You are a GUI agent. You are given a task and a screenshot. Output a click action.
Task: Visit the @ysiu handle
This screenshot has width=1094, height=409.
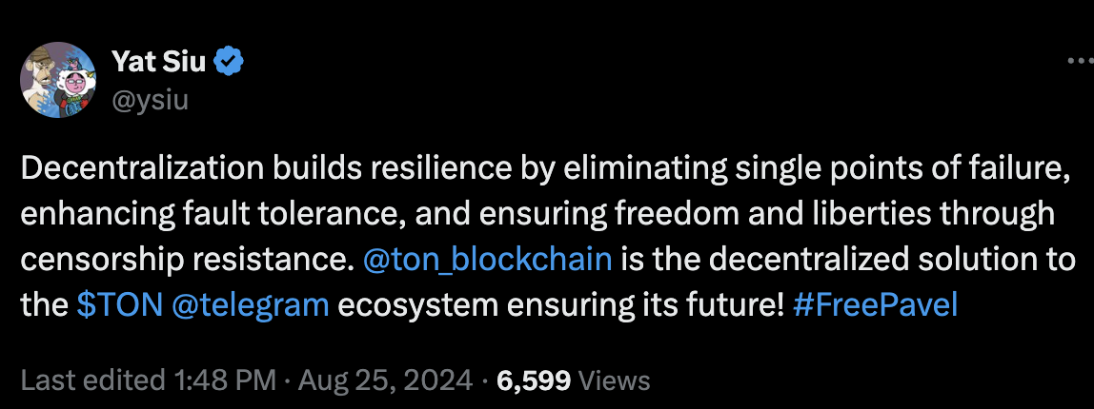click(x=150, y=100)
